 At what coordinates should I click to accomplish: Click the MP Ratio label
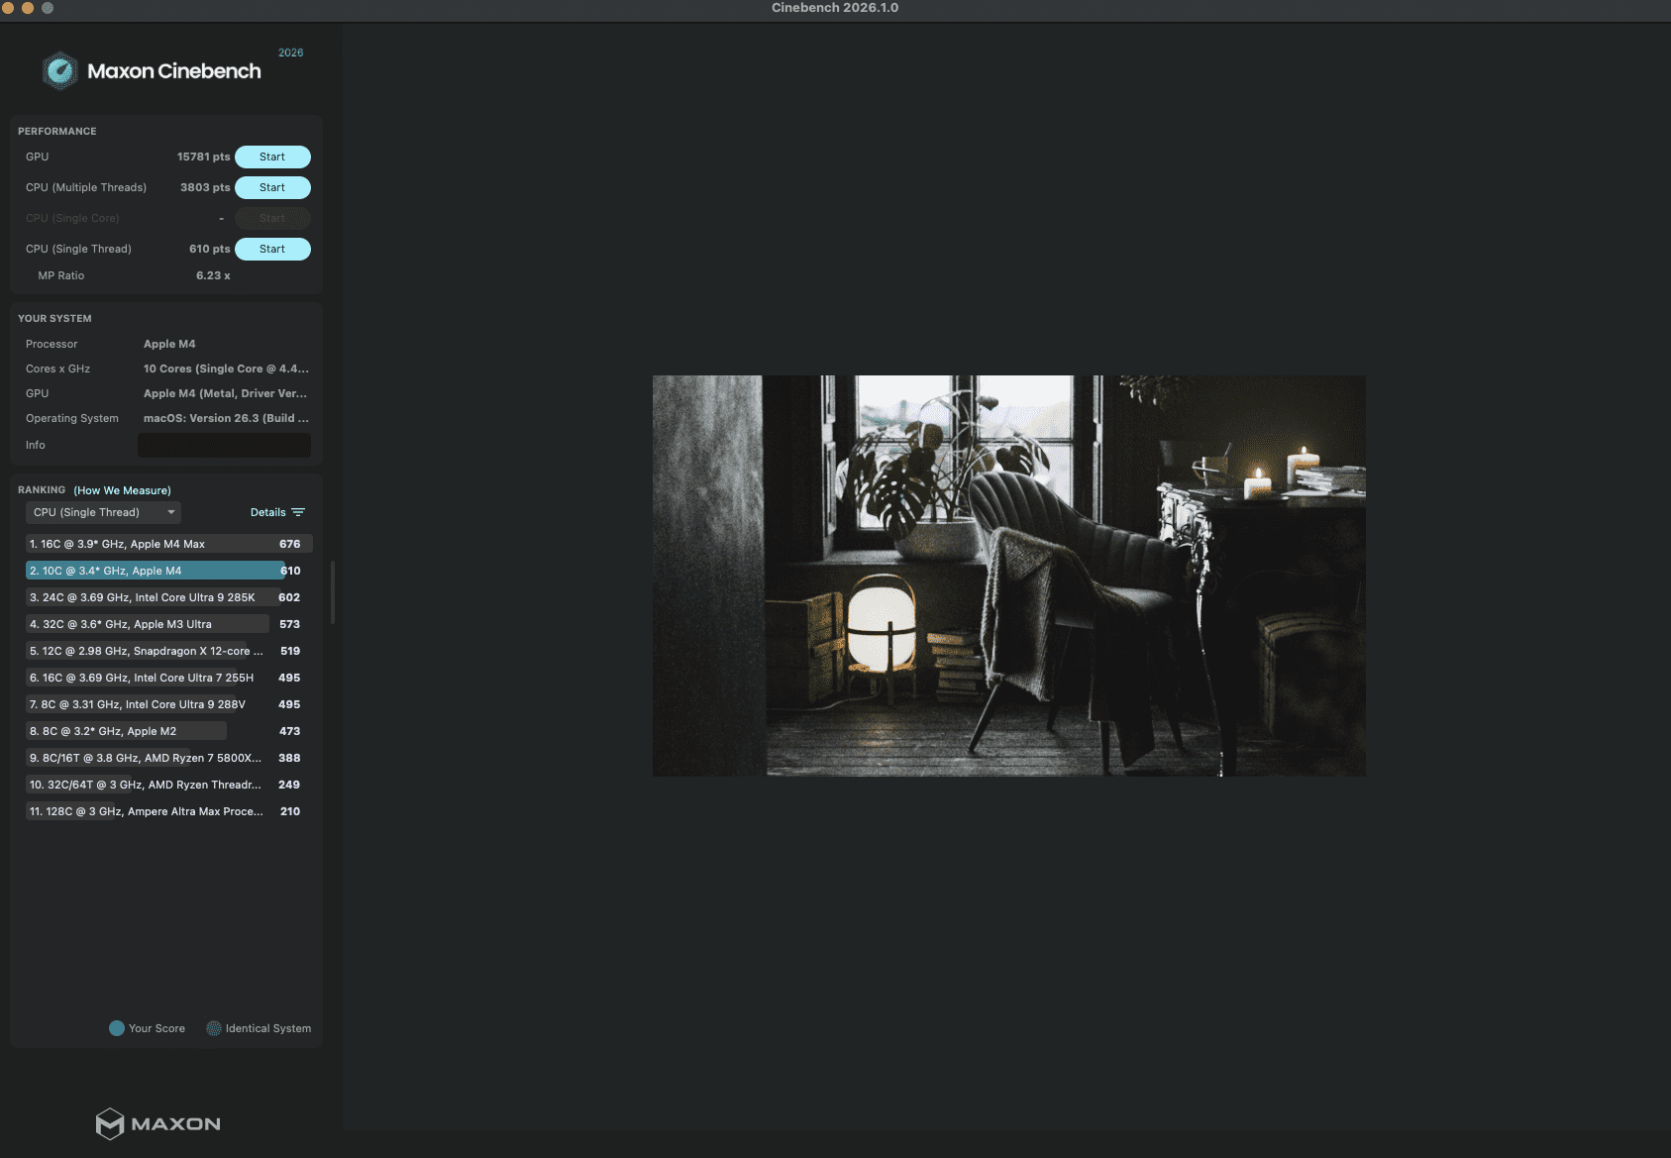[61, 275]
